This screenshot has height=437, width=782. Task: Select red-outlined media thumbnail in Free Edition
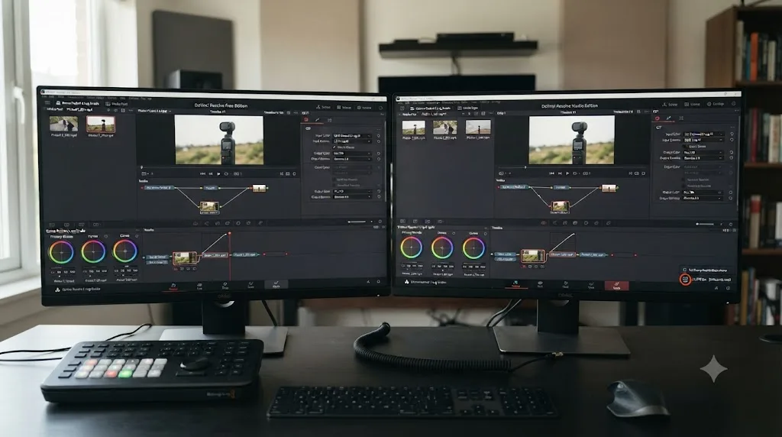101,125
